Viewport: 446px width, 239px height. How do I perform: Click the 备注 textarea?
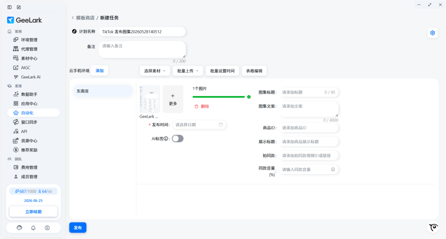142,50
